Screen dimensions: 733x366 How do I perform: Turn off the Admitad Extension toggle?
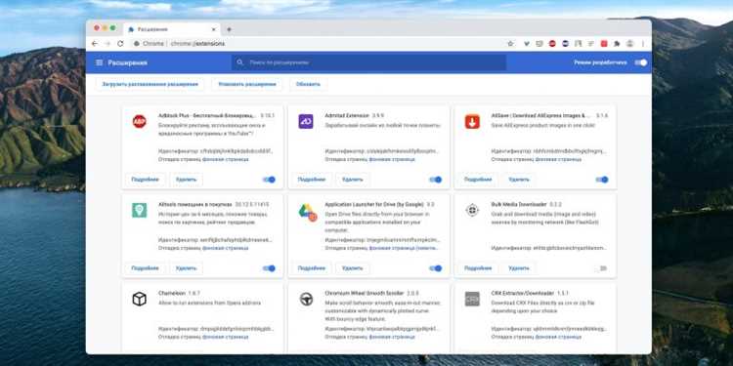point(436,180)
